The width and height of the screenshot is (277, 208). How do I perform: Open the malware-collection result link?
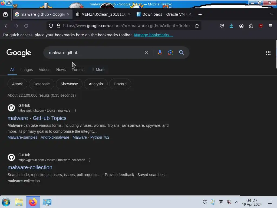30,167
